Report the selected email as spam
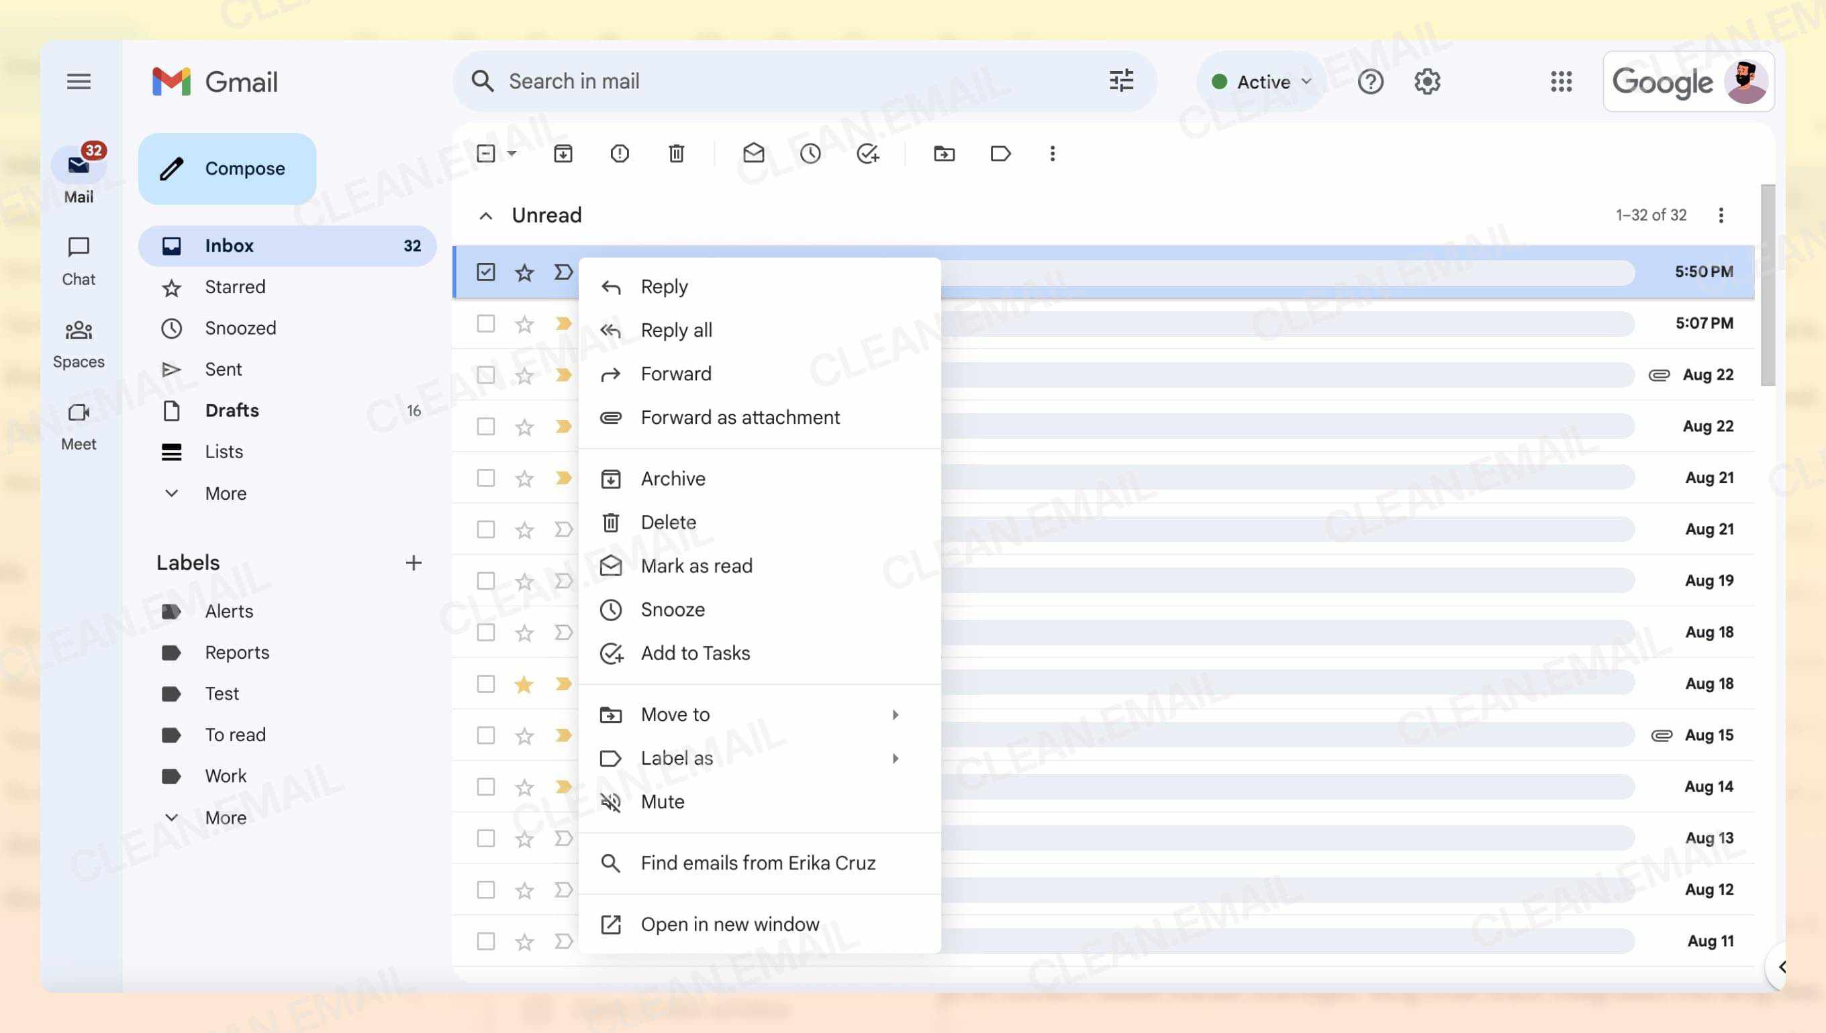 pos(619,153)
